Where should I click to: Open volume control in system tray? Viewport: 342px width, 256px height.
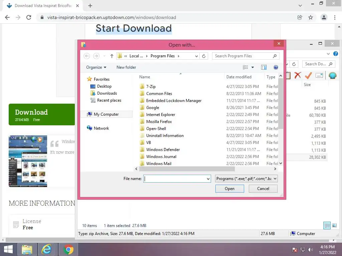tap(310, 249)
